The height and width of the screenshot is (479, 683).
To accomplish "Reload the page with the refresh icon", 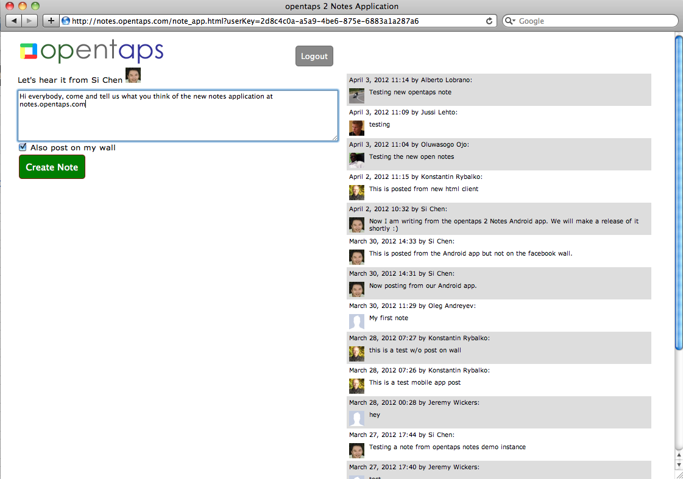I will (489, 21).
